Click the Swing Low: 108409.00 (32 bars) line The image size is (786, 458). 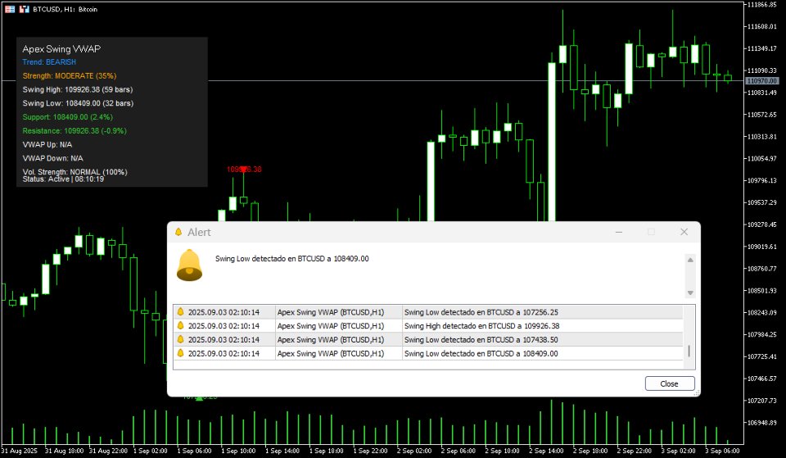[x=78, y=103]
